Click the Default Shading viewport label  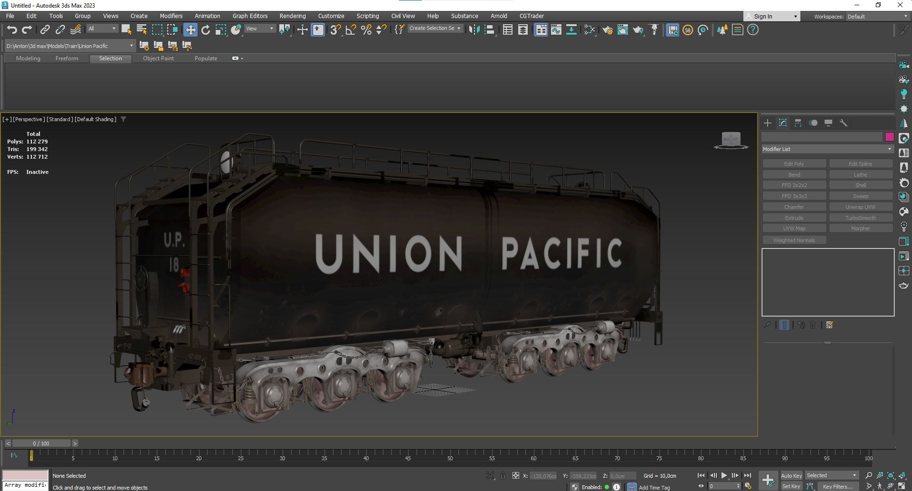click(x=95, y=119)
